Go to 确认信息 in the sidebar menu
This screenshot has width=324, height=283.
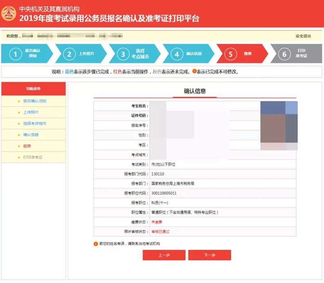point(31,135)
